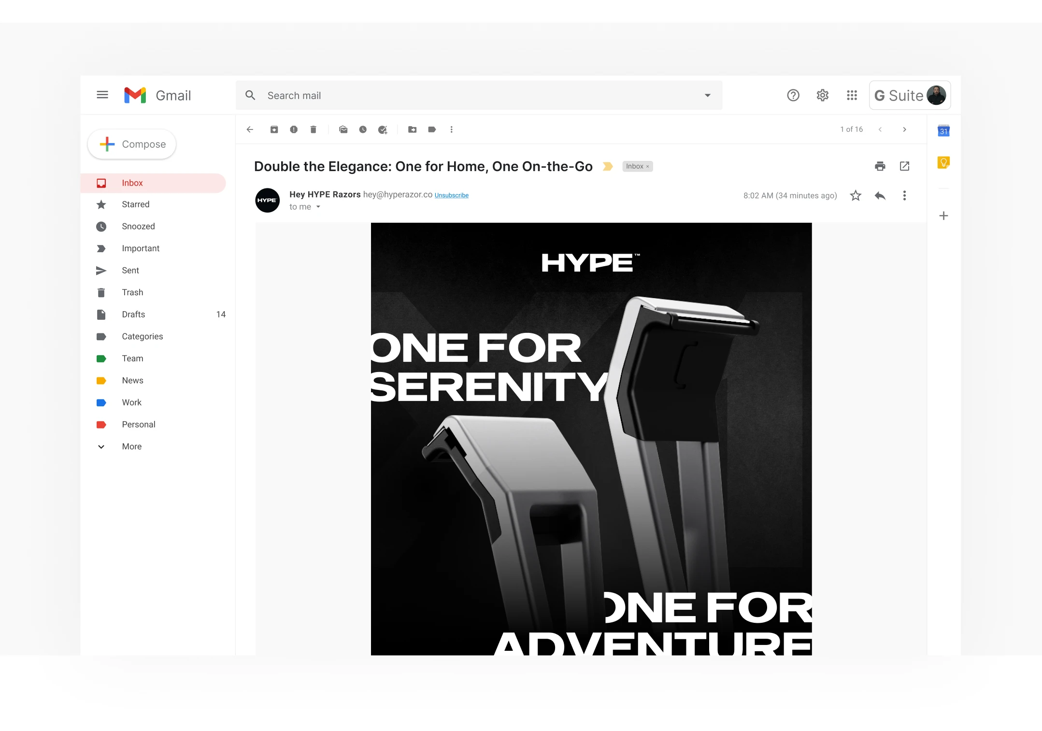The width and height of the screenshot is (1042, 731).
Task: Open the G Suite account menu
Action: point(910,96)
